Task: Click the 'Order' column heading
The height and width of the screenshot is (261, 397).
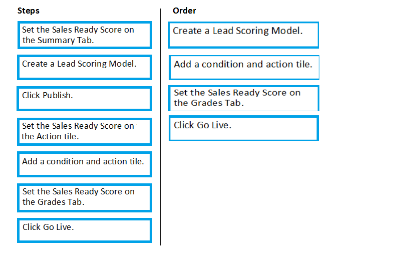Action: tap(184, 11)
